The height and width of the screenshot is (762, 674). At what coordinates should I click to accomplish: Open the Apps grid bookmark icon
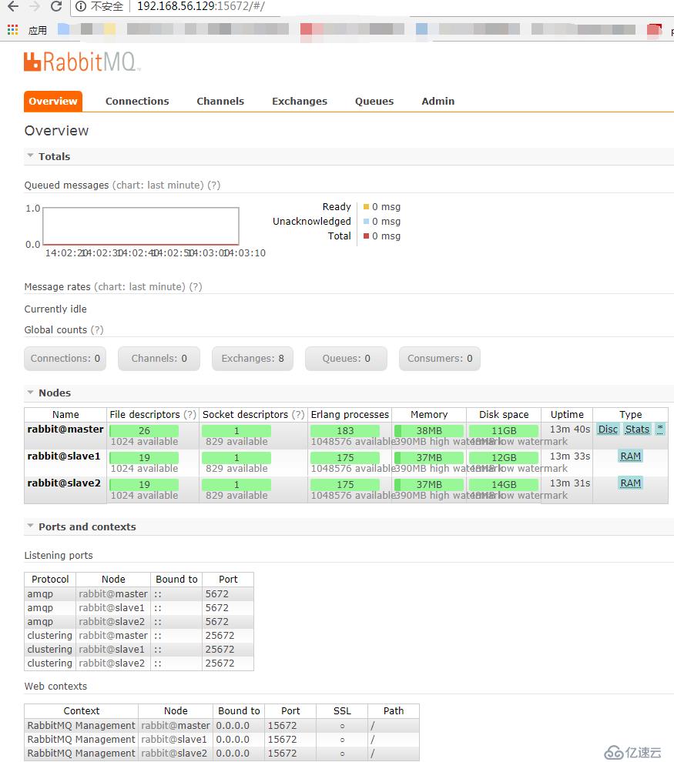pyautogui.click(x=12, y=30)
